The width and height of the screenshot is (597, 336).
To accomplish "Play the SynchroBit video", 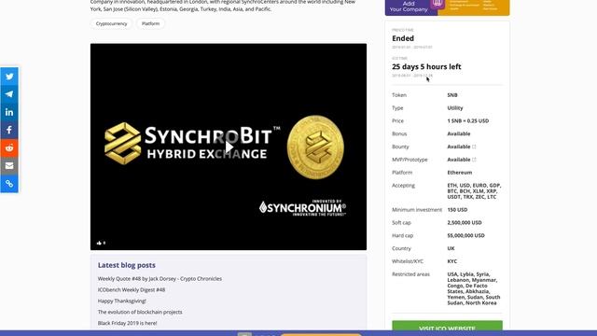I will point(229,147).
